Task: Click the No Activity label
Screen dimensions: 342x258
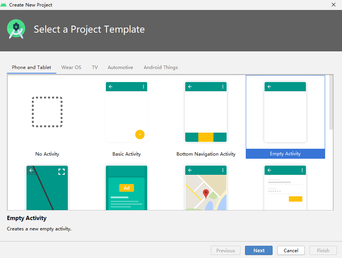Action: click(47, 154)
